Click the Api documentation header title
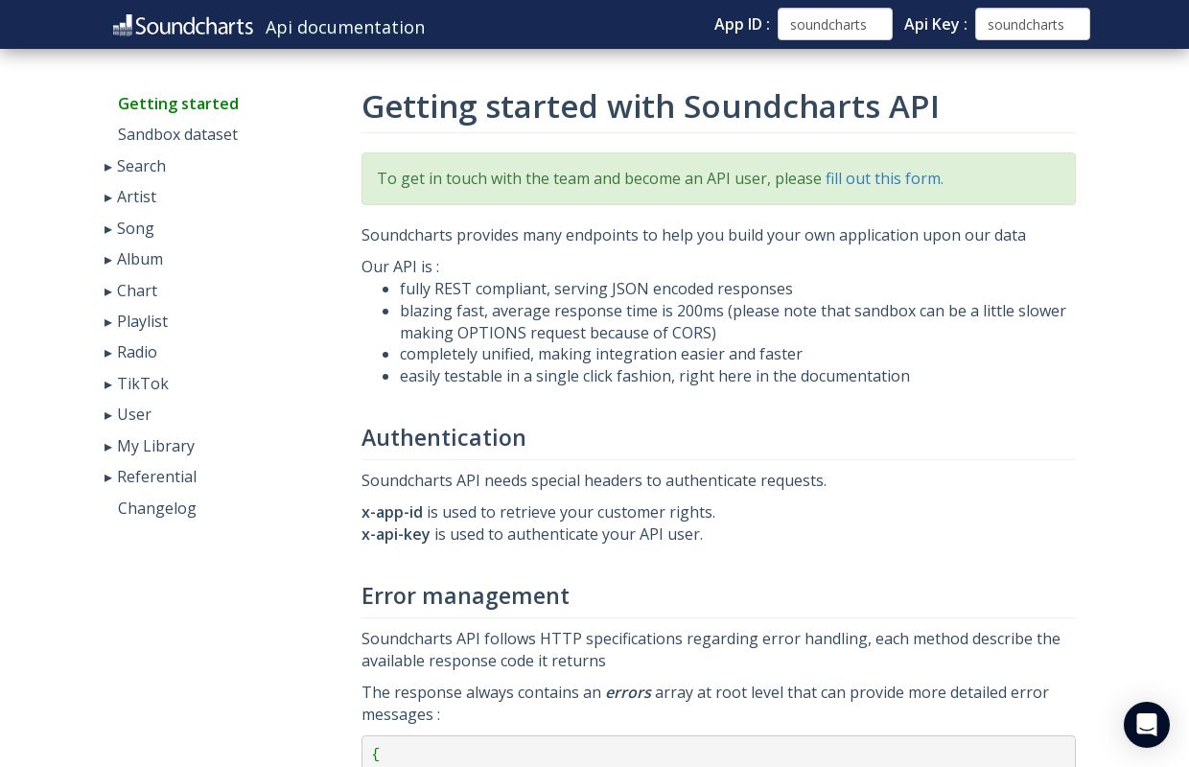Screen dimensions: 1189x767 (345, 27)
